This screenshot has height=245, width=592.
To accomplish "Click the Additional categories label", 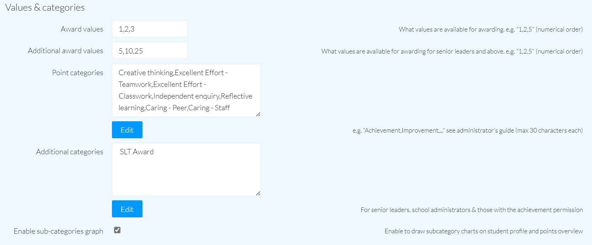I will pyautogui.click(x=70, y=151).
